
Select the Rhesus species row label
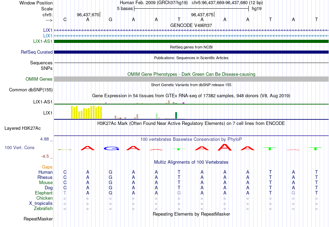click(45, 177)
